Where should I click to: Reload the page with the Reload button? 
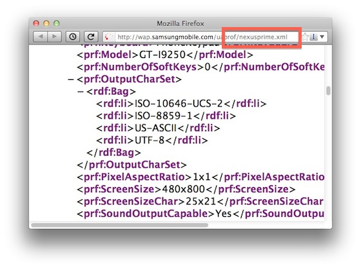(91, 37)
